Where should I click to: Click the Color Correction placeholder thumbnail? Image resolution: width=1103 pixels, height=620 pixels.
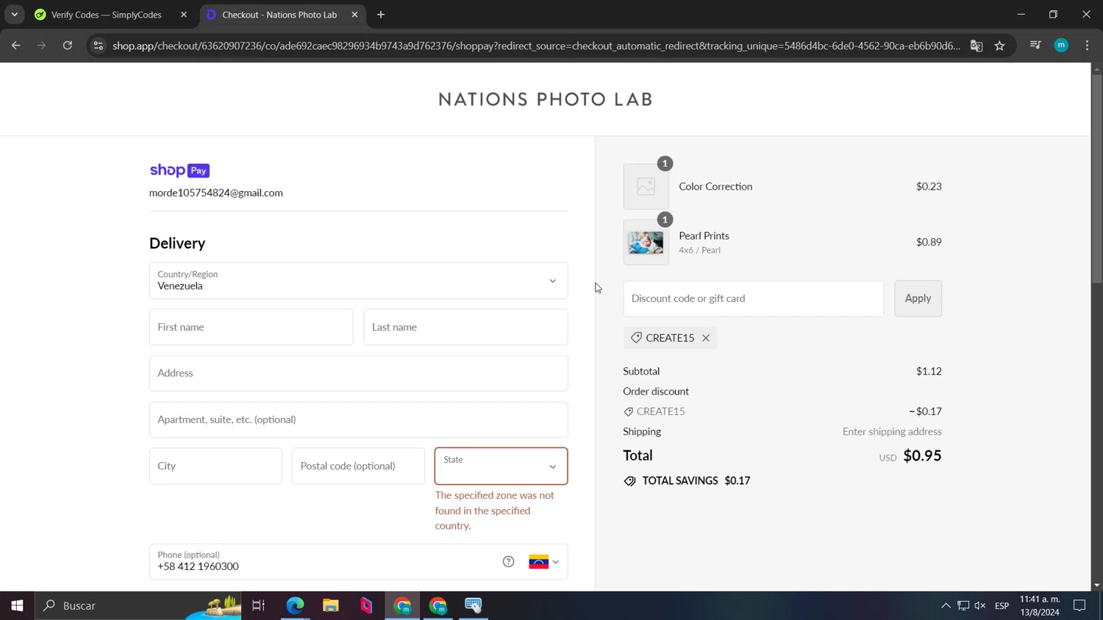point(646,187)
